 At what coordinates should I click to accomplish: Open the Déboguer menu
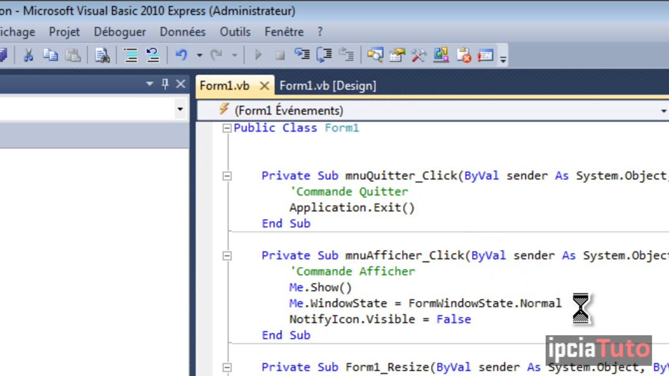pos(120,32)
